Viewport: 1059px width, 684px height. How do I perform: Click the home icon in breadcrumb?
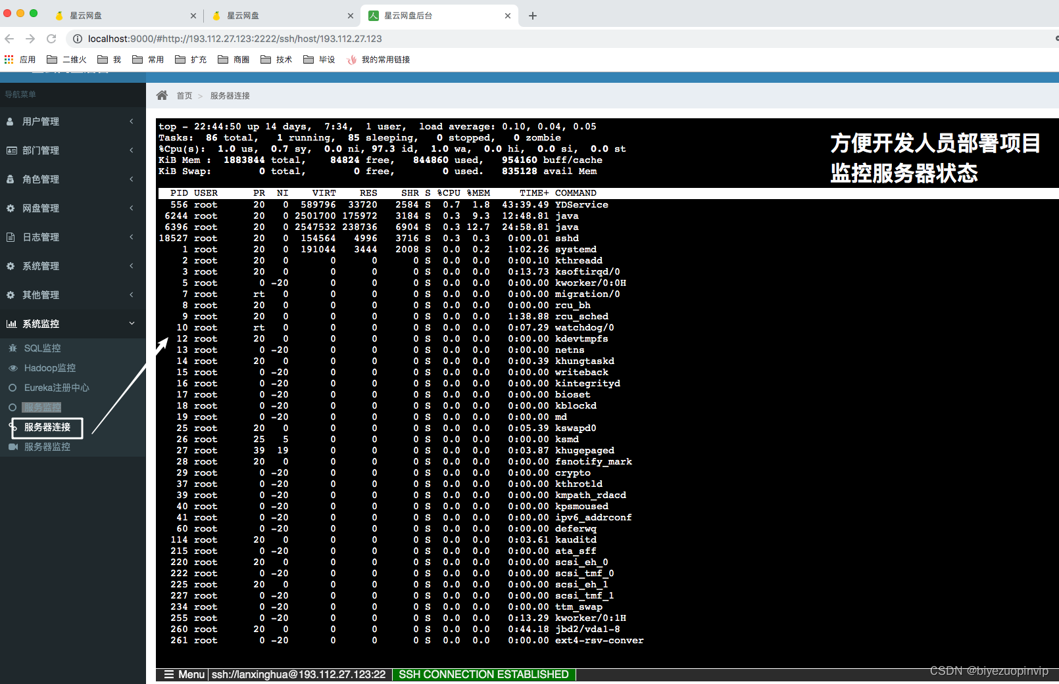162,95
